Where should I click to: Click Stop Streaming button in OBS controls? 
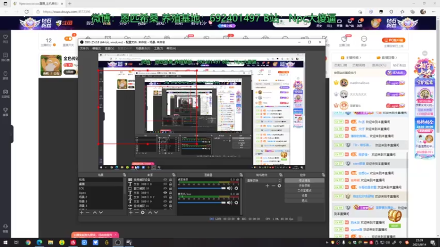pyautogui.click(x=304, y=181)
